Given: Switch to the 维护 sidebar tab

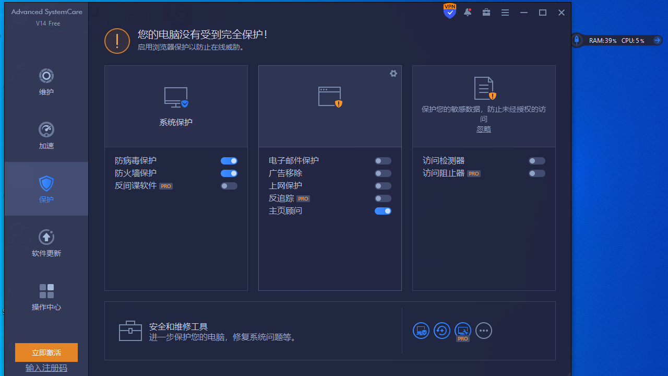Looking at the screenshot, I should pyautogui.click(x=46, y=83).
